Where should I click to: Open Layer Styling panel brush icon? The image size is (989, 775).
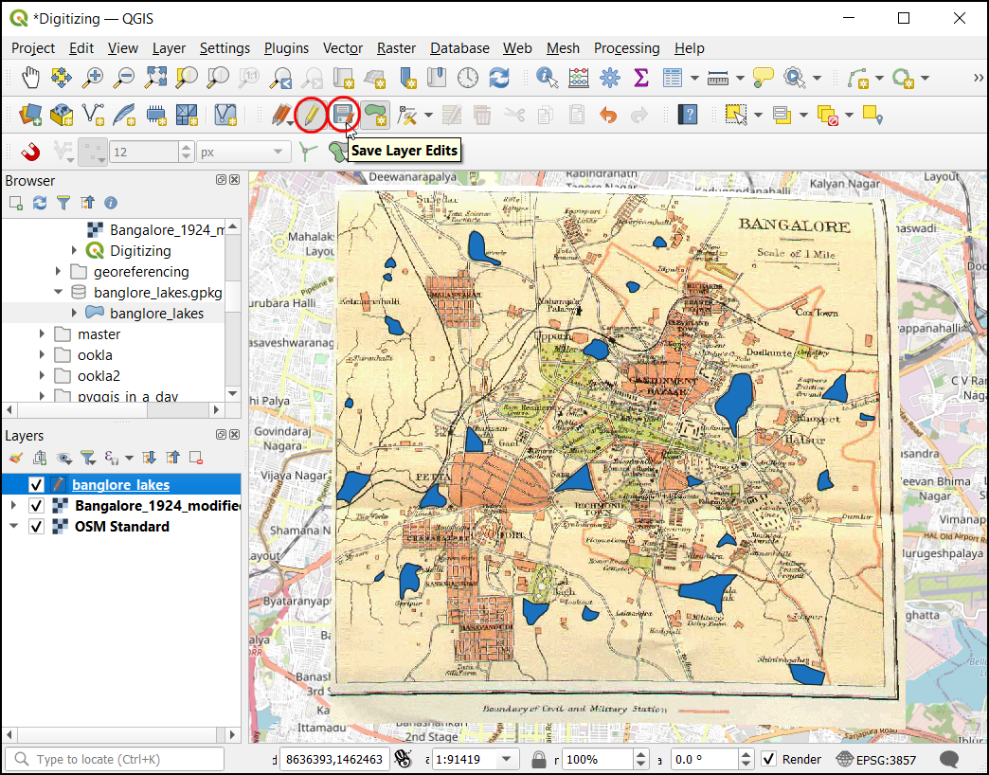[16, 458]
